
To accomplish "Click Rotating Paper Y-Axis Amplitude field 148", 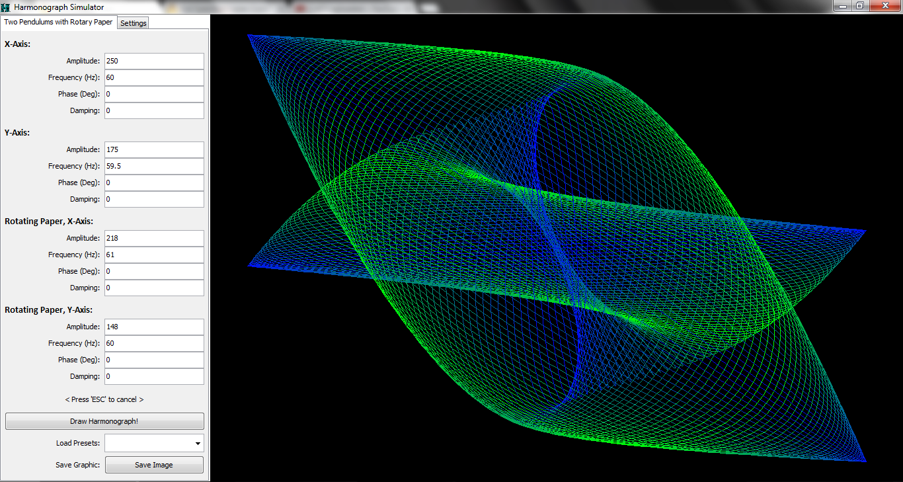I will [x=154, y=327].
